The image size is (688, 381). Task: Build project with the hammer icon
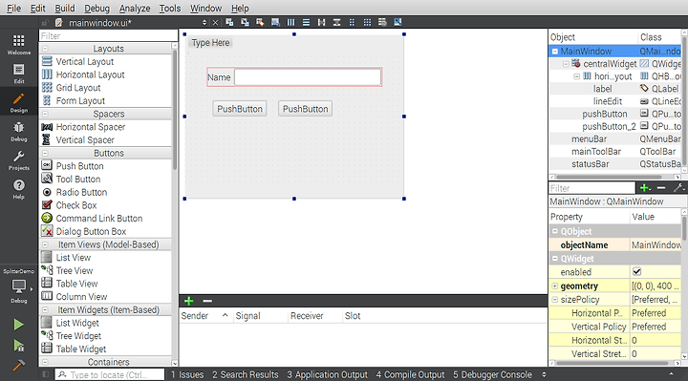click(x=18, y=365)
